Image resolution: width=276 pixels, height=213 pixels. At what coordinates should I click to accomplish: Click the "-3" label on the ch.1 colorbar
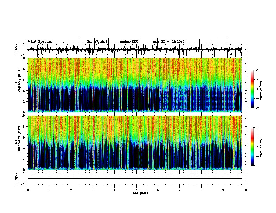[257, 70]
